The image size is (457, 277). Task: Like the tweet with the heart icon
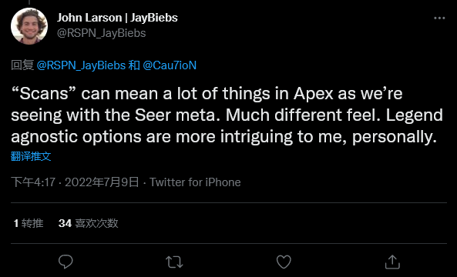coord(284,262)
